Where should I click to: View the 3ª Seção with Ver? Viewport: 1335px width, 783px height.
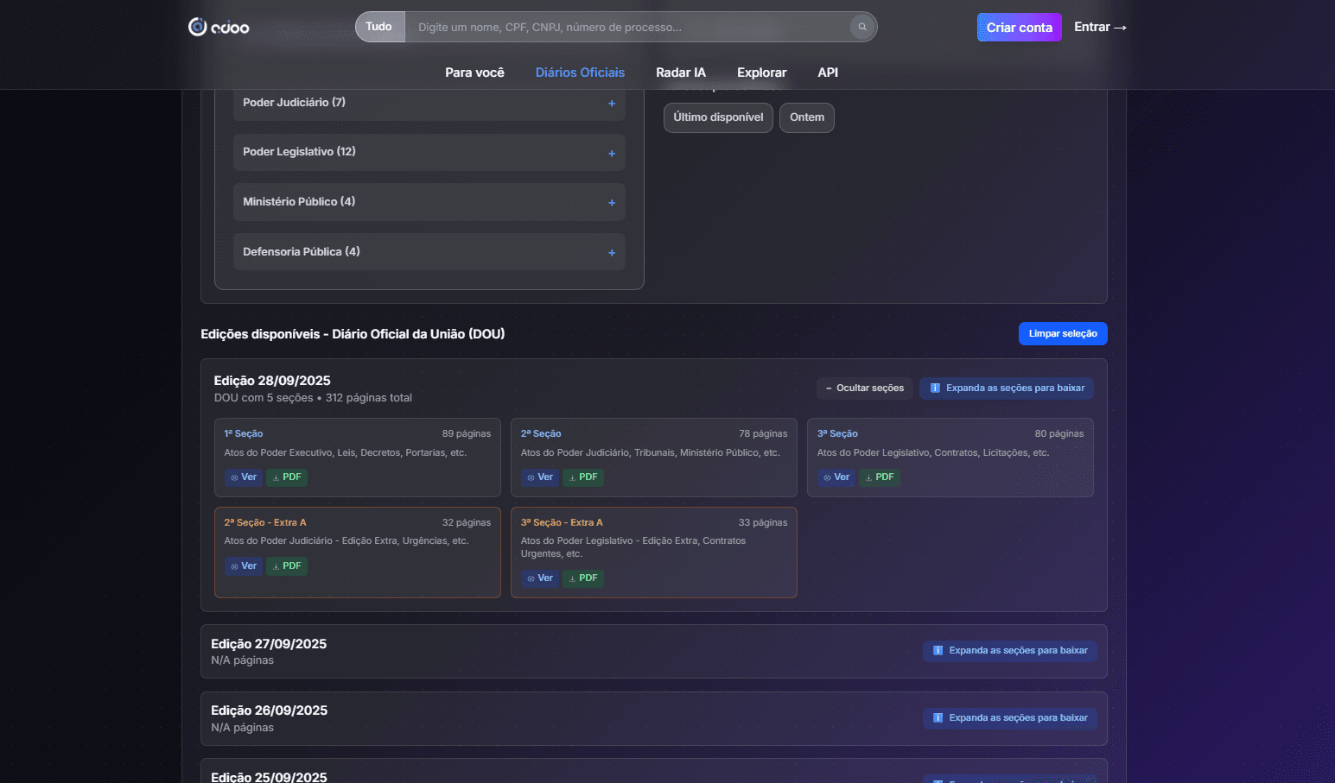pyautogui.click(x=836, y=477)
